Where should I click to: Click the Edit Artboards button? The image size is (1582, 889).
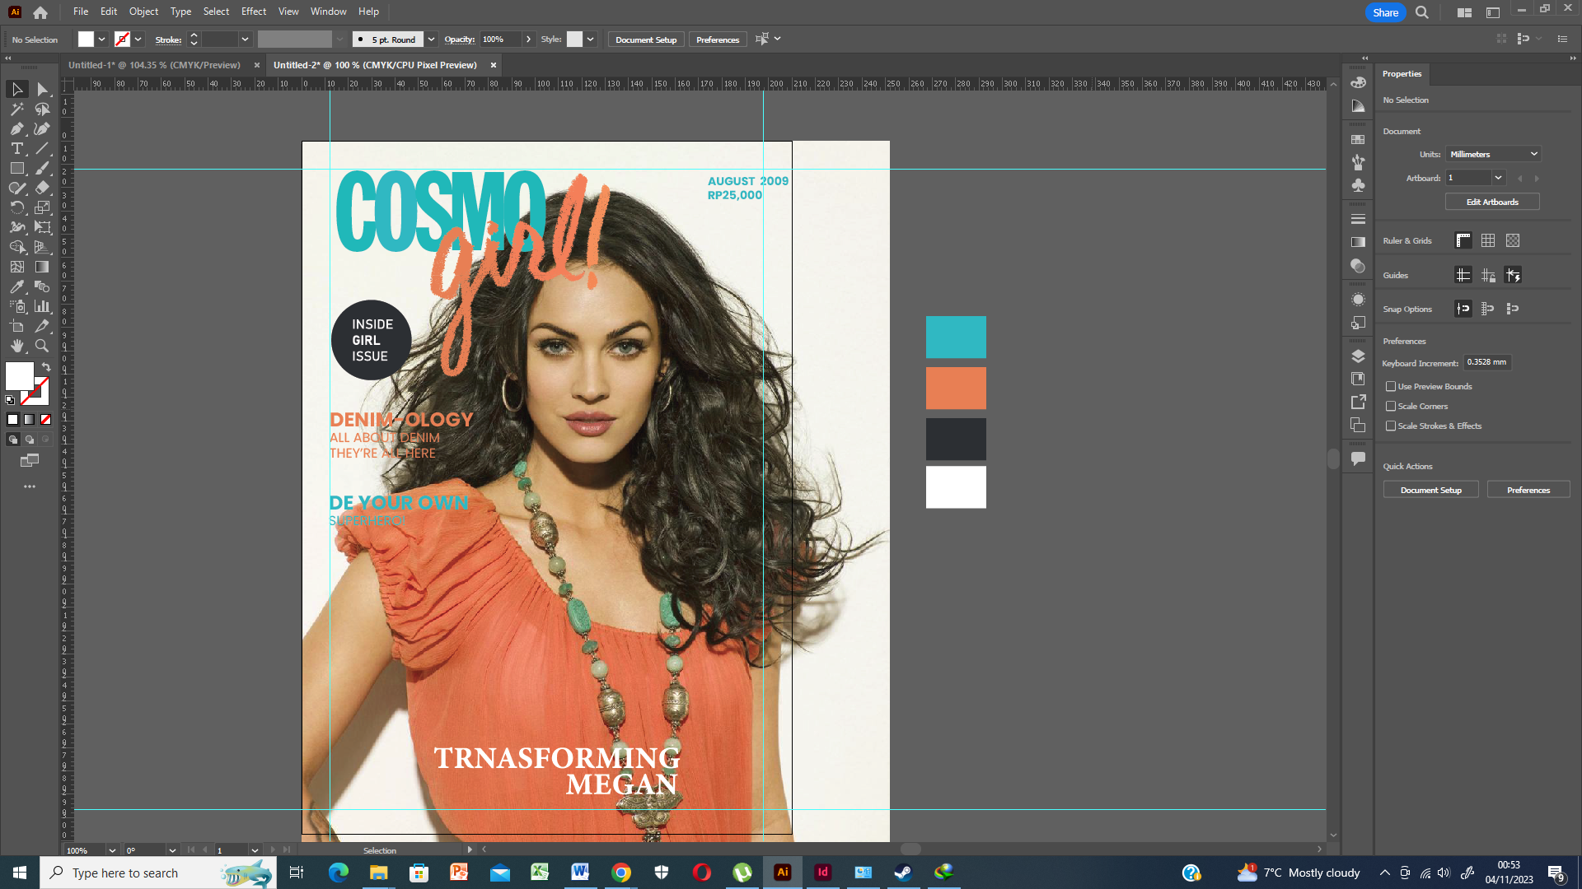(1491, 202)
